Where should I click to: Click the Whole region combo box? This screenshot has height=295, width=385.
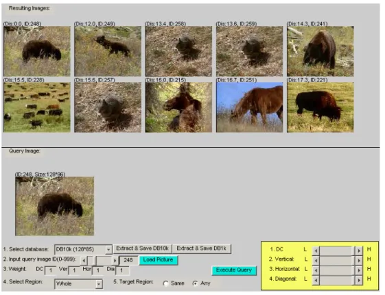click(78, 284)
